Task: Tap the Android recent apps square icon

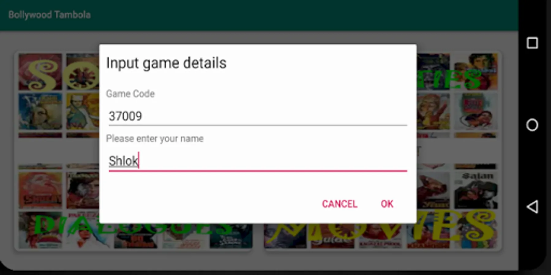Action: click(x=532, y=43)
